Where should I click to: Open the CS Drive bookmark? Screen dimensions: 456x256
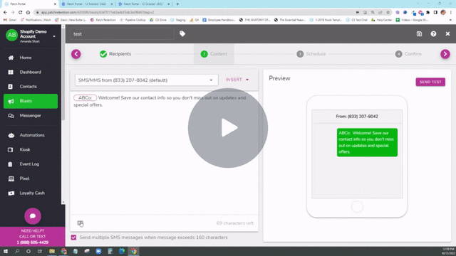pos(158,20)
